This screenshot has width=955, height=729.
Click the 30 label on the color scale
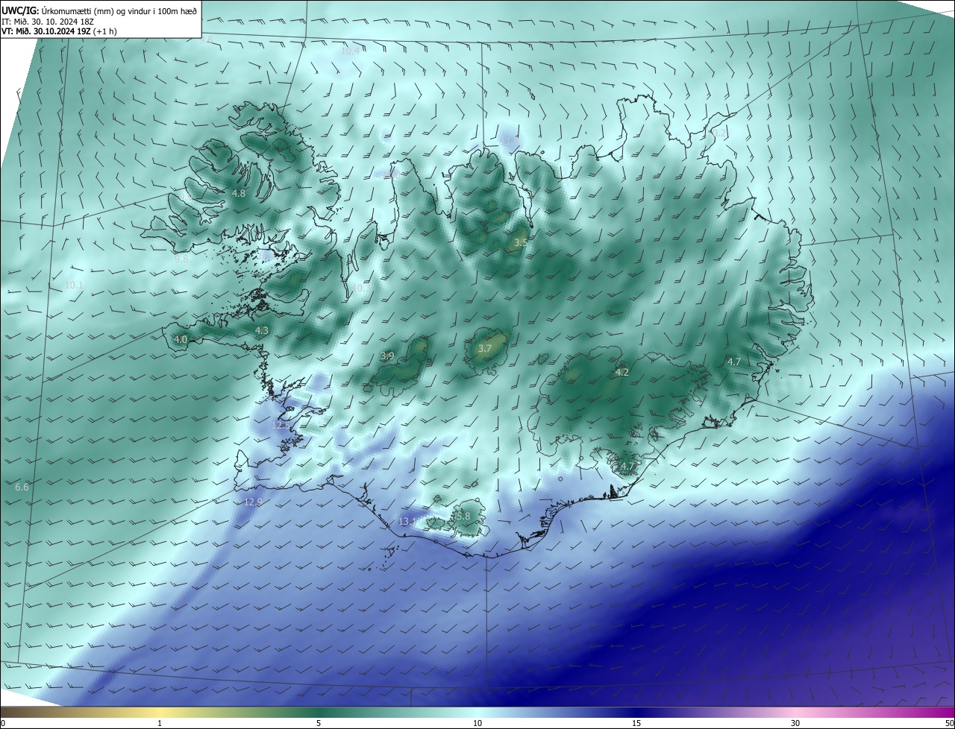pos(795,723)
